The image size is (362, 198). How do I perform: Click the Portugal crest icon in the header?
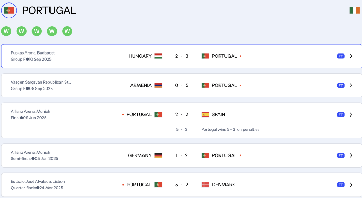point(9,10)
